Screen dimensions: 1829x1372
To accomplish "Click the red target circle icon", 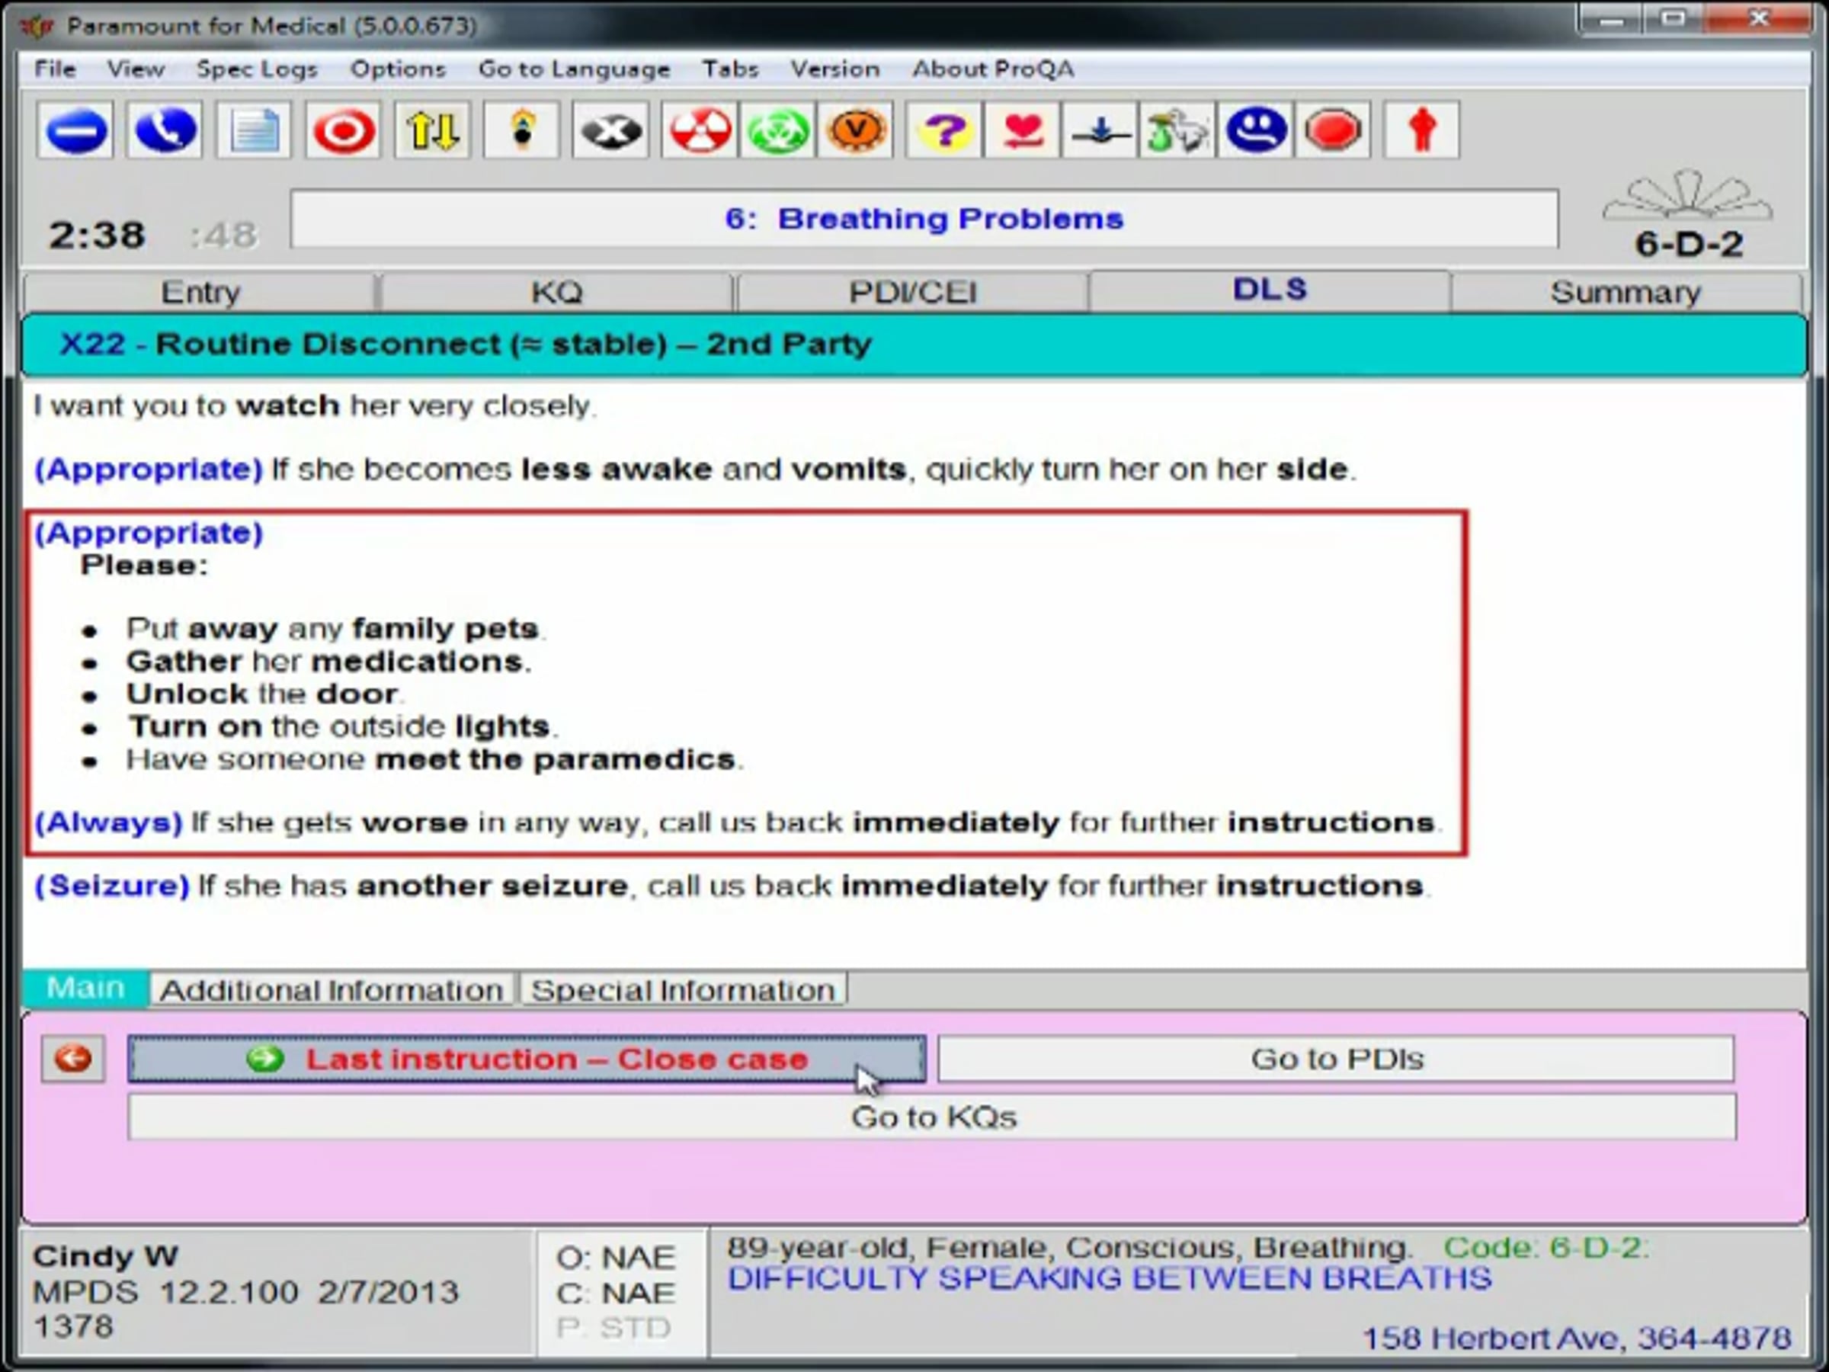I will coord(343,130).
